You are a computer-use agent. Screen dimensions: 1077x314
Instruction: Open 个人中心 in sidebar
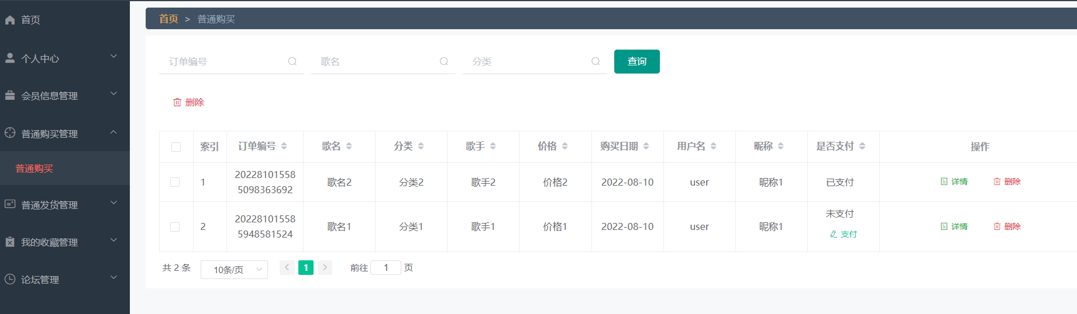point(65,58)
